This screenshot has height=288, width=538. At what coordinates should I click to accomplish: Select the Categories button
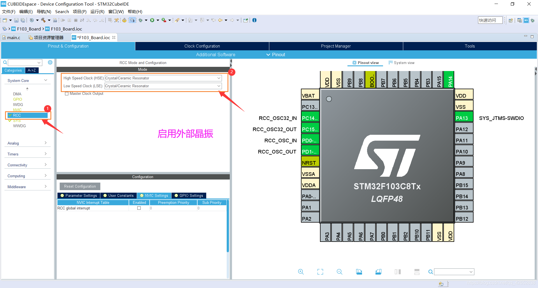(x=13, y=70)
